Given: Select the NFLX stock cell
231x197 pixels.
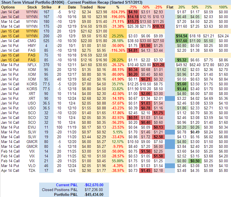Looking at the screenshot, I should coord(32,64).
